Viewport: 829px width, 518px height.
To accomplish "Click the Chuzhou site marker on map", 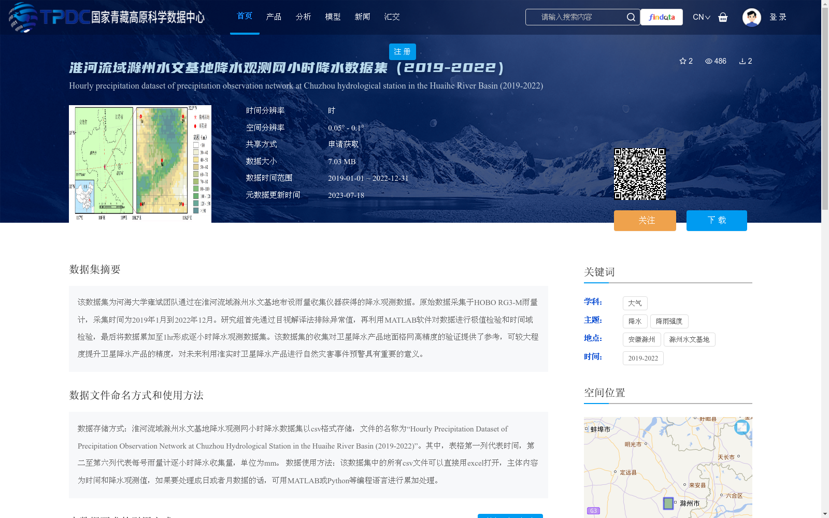I will point(668,503).
